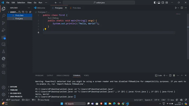189x106 pixels.
Task: Close the terminal panel
Action: [x=186, y=75]
